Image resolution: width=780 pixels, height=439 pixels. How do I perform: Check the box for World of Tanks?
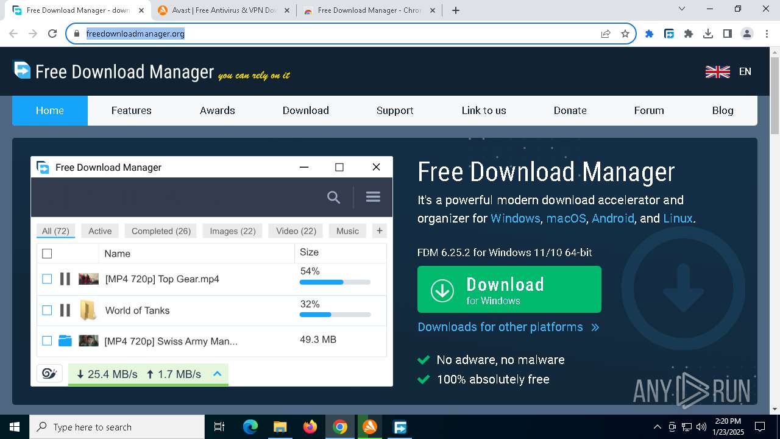click(x=47, y=310)
